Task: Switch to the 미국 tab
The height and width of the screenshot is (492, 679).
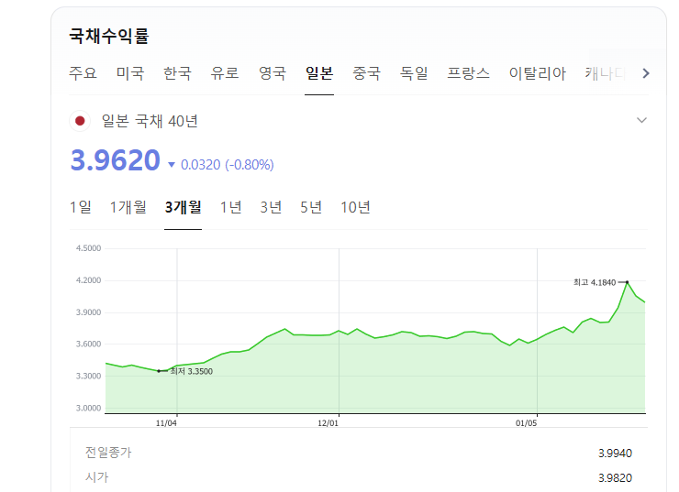Action: pyautogui.click(x=129, y=73)
